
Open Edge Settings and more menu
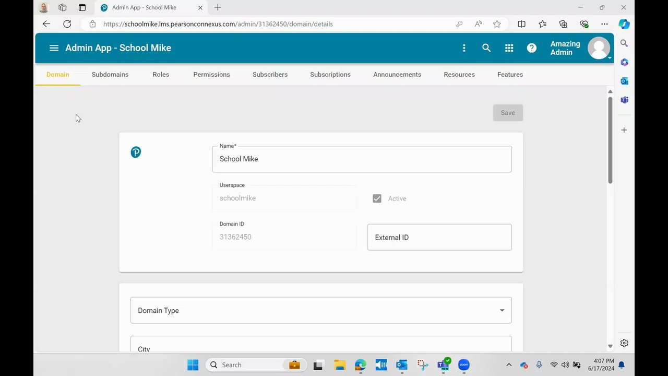coord(604,24)
